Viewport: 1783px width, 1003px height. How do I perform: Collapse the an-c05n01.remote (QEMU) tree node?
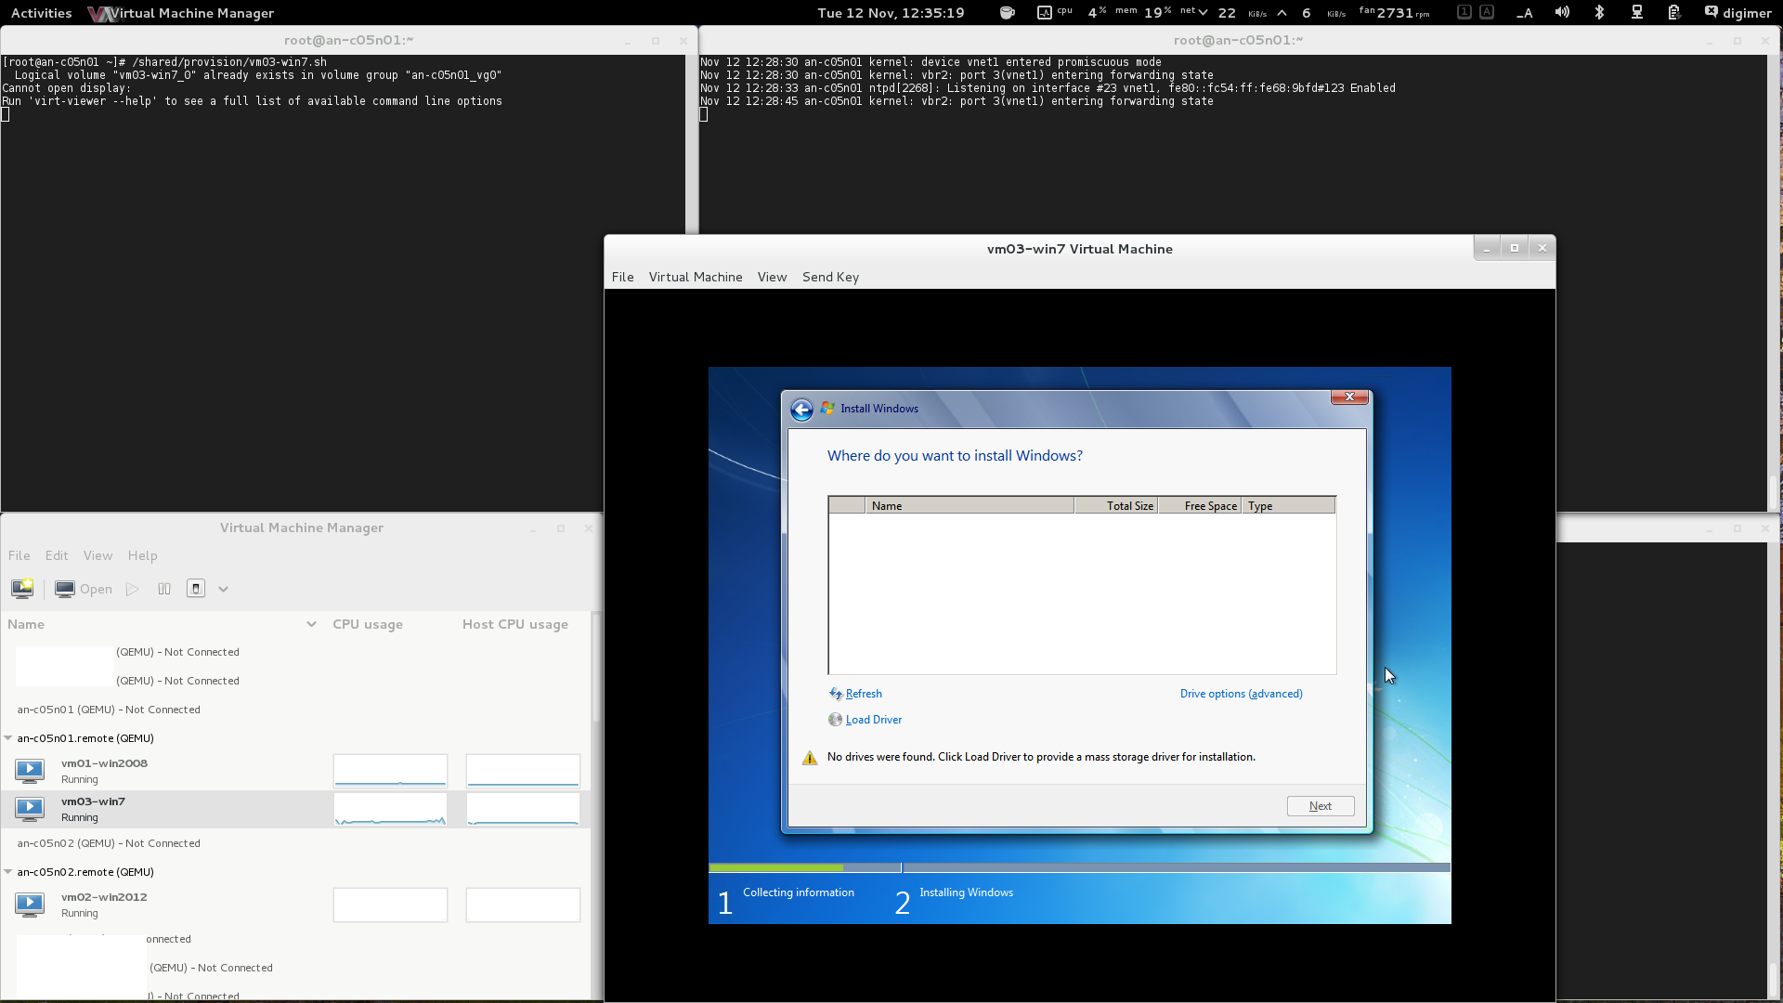click(x=8, y=738)
